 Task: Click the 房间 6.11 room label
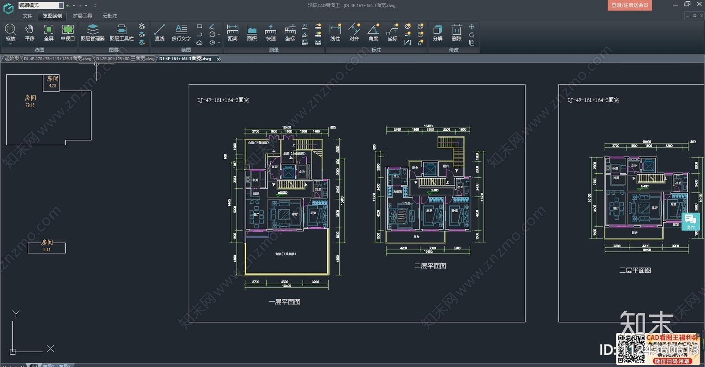(47, 246)
